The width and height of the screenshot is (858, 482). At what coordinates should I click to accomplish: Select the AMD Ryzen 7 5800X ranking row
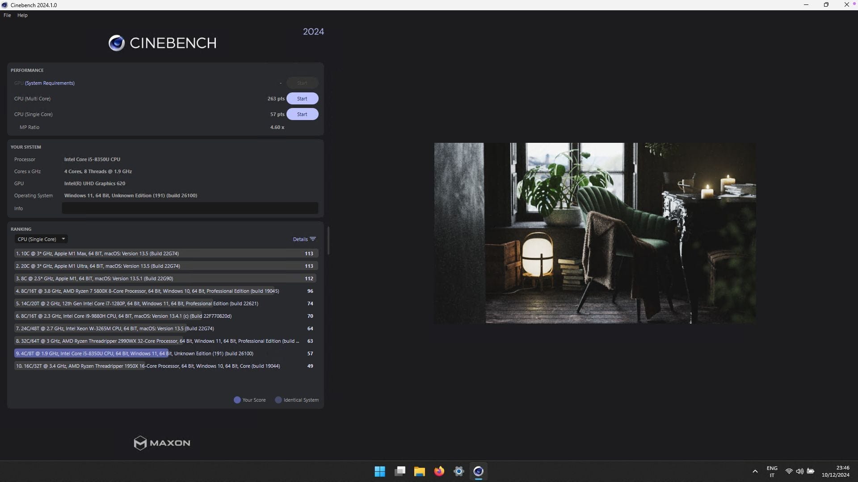click(x=166, y=291)
